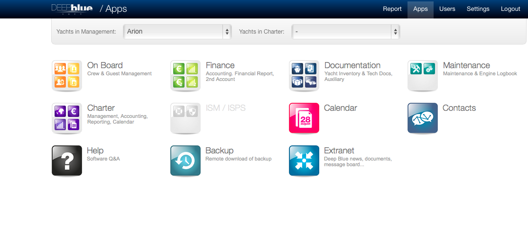The image size is (528, 250).
Task: Click the Finance title text
Action: (x=220, y=65)
